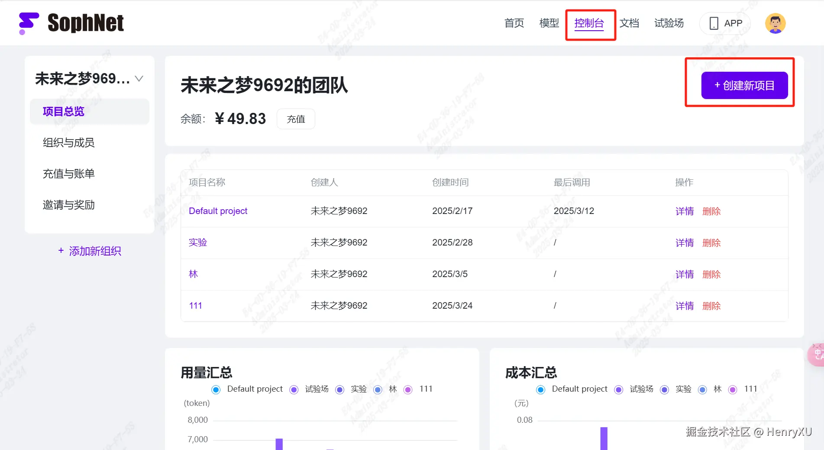The width and height of the screenshot is (824, 450).
Task: Toggle Default project legend in 成本汇总 chart
Action: [572, 389]
